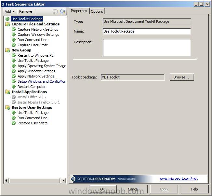Switch to the Options tab

click(97, 11)
